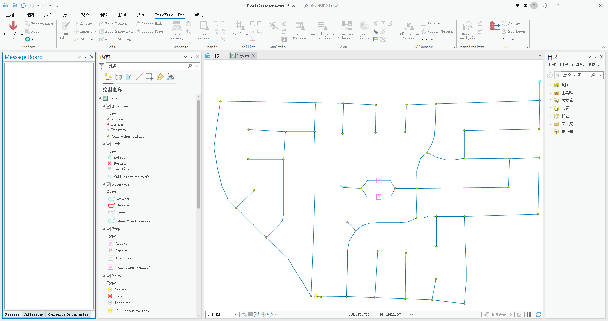Open the map scale dropdown

tap(235, 315)
